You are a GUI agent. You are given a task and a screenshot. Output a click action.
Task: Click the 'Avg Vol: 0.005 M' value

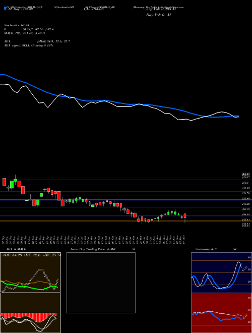click(161, 10)
